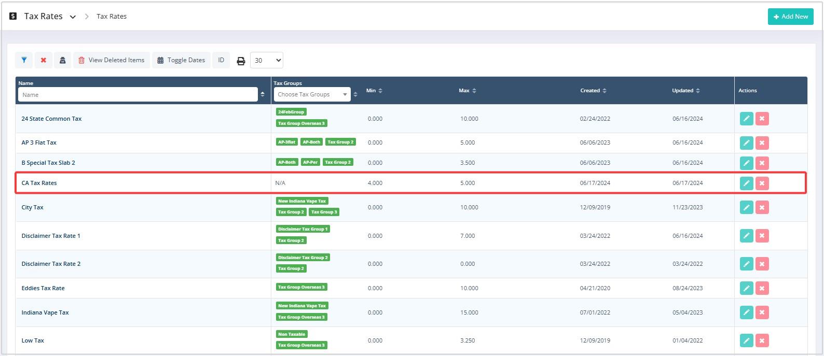Open the pencil editor for CA Tax Rates

pos(747,183)
